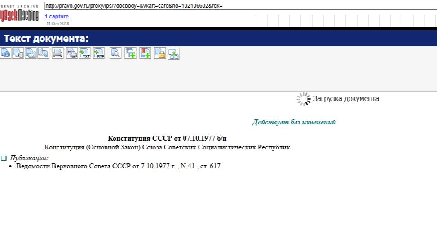The image size is (437, 246).
Task: Collapse the Публикации section
Action: (x=4, y=158)
